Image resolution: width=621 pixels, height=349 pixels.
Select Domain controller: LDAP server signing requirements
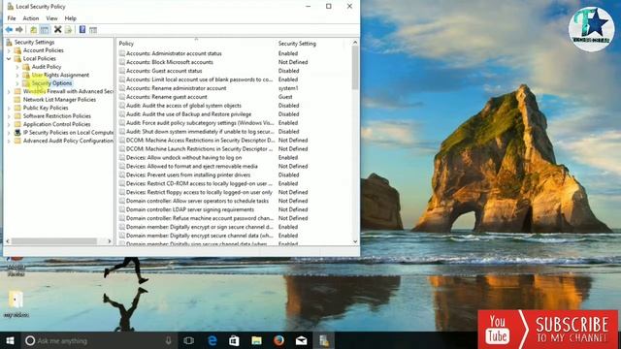(190, 209)
